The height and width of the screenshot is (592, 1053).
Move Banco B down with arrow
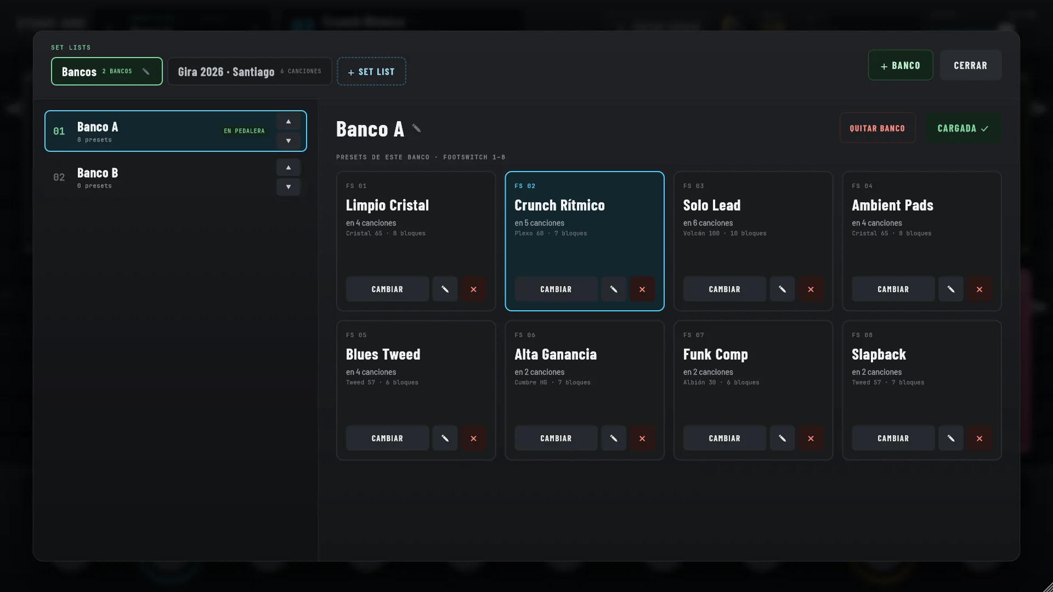coord(288,187)
